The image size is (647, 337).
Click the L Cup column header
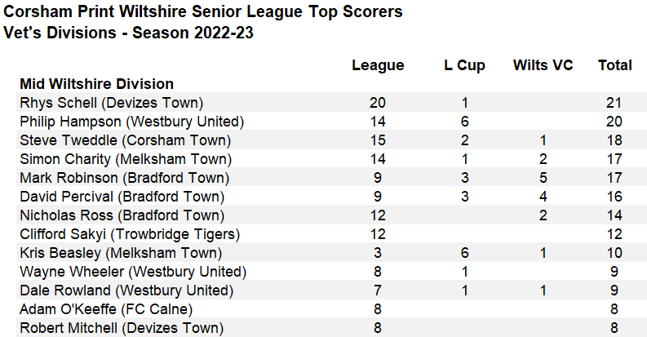coord(464,65)
